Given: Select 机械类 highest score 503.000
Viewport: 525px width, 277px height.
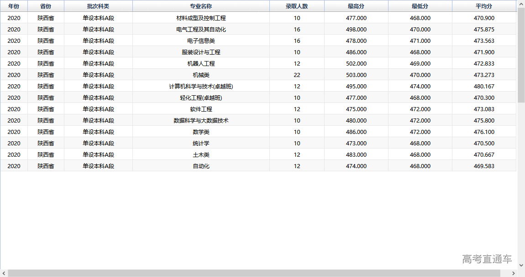Looking at the screenshot, I should (x=357, y=75).
